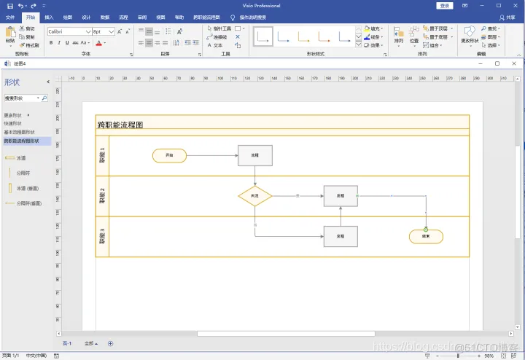Open the 排列 Arrange button
Image resolution: width=525 pixels, height=360 pixels.
point(399,36)
